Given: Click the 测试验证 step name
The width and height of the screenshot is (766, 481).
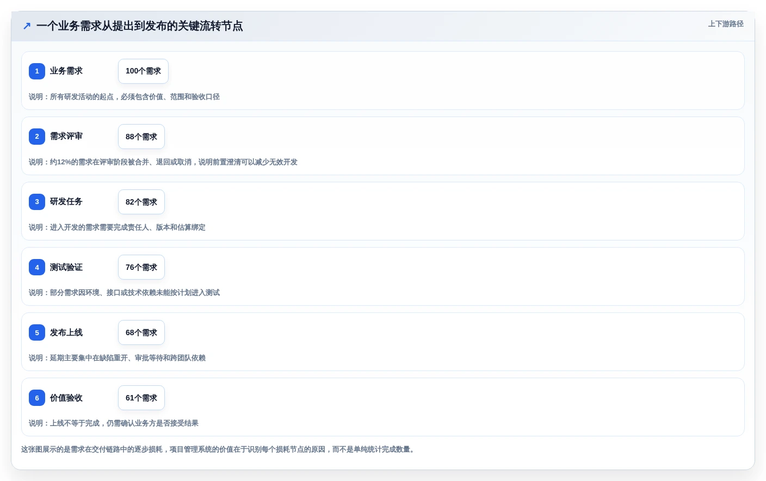Looking at the screenshot, I should (66, 267).
